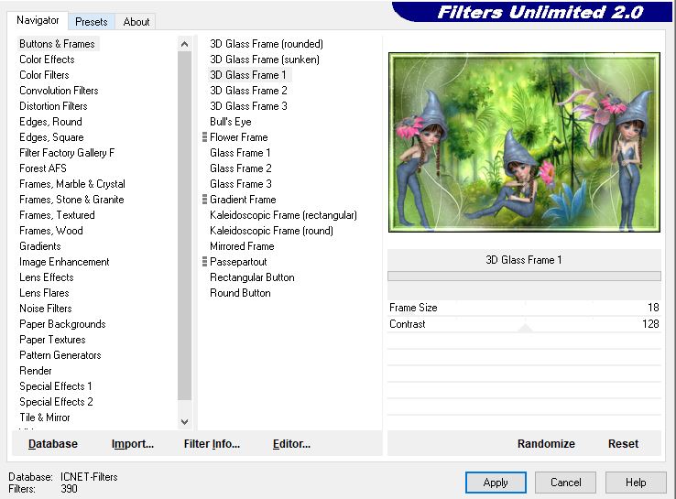
Task: Click the category list scrollbar thumb
Action: [x=184, y=225]
